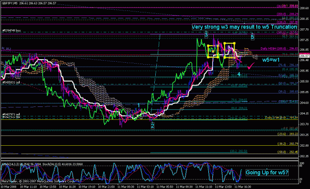Click the 204.60 price scale value

(304, 103)
